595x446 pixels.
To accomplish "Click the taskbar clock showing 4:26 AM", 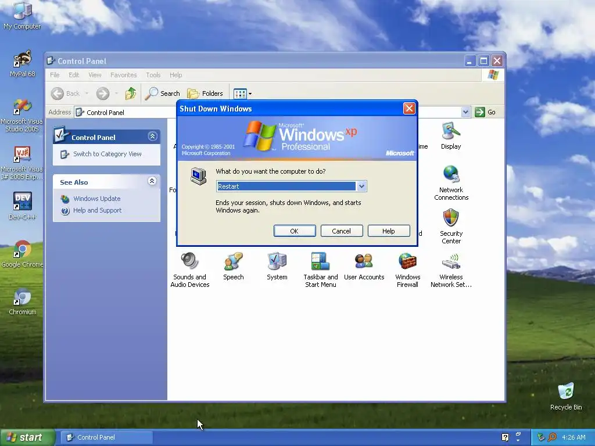I will point(574,437).
